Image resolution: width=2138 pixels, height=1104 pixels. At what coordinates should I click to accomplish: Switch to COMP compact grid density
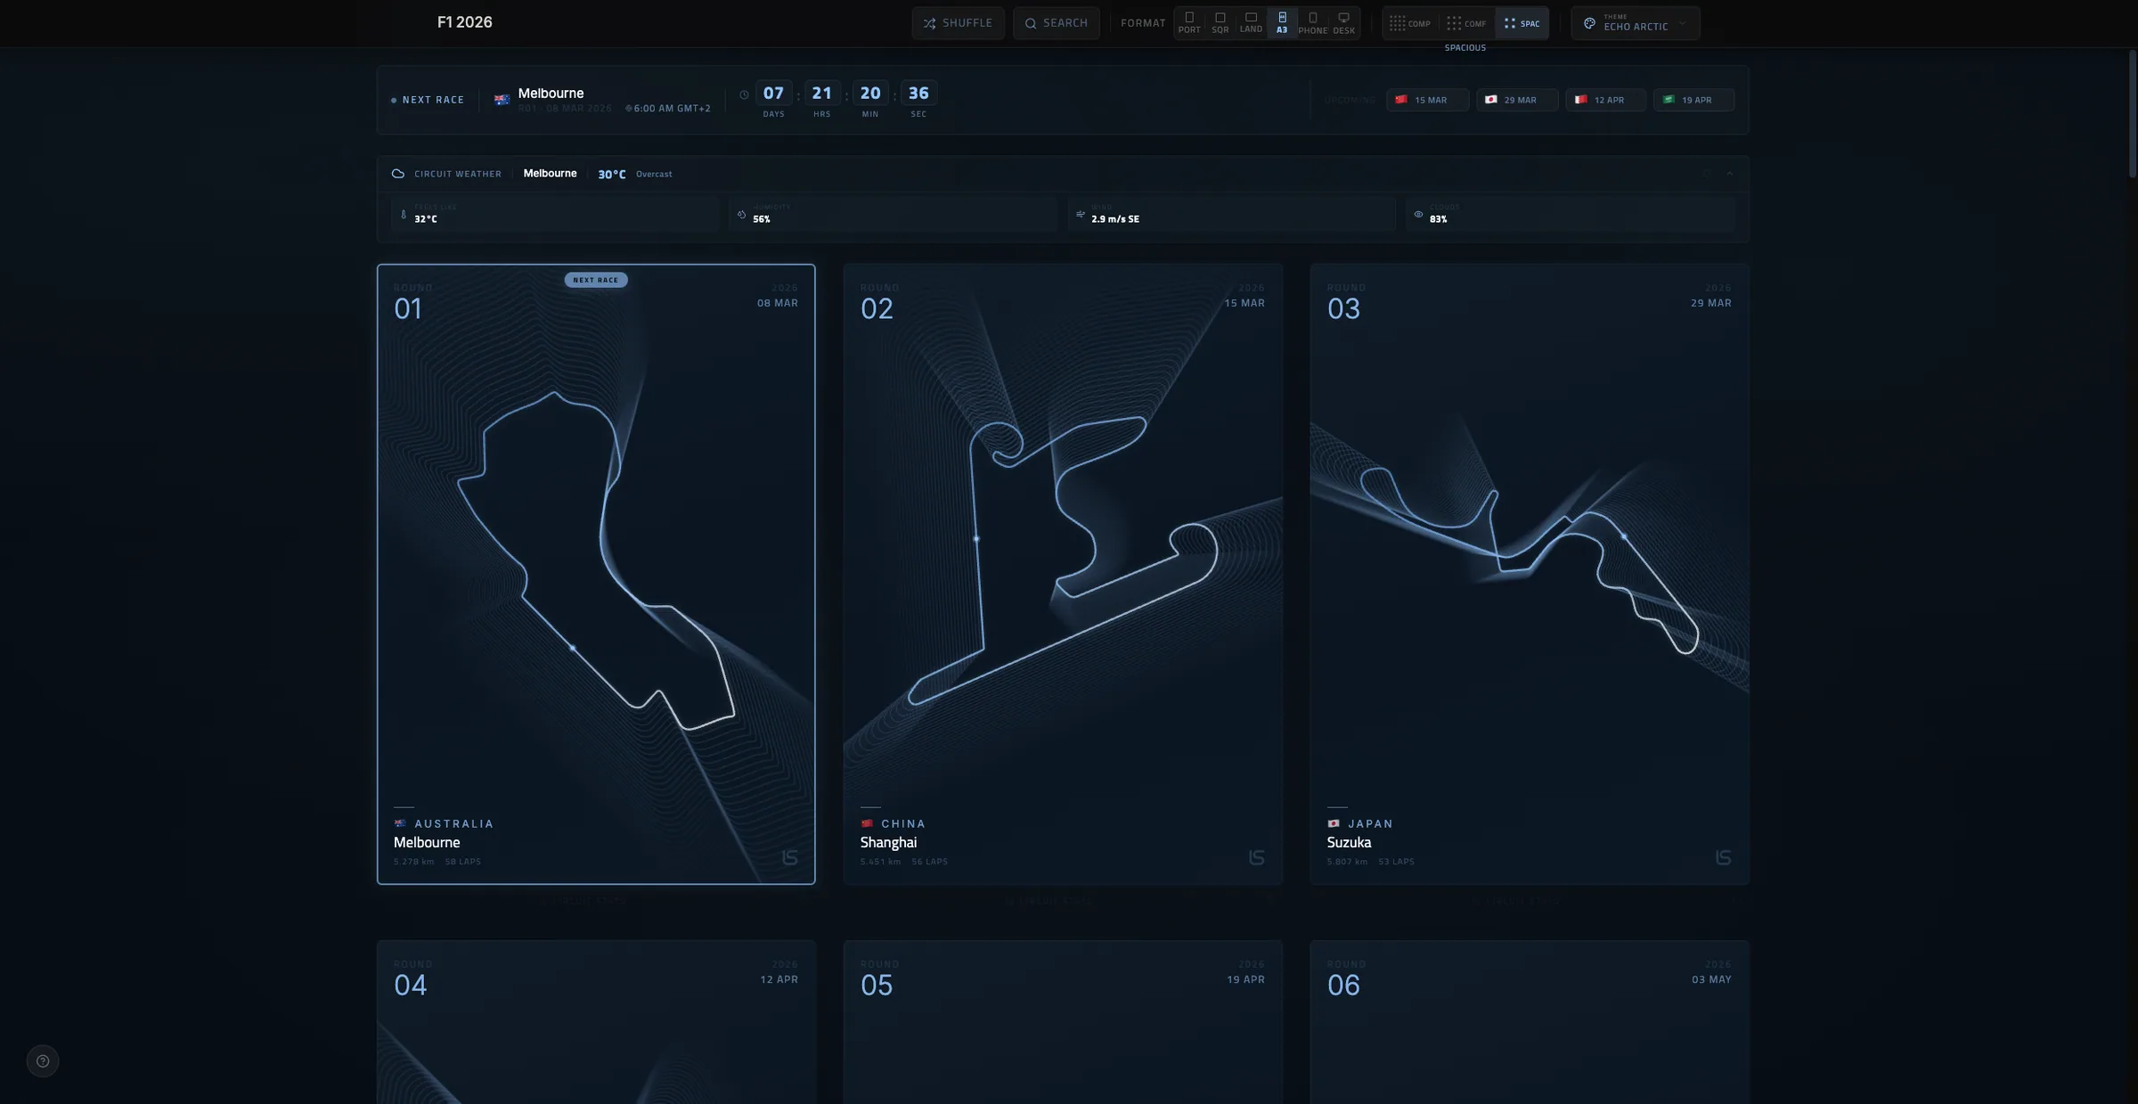1410,23
